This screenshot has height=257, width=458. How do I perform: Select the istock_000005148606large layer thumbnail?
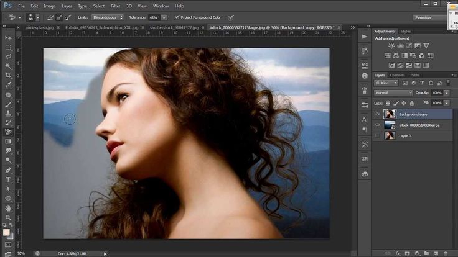(x=390, y=125)
